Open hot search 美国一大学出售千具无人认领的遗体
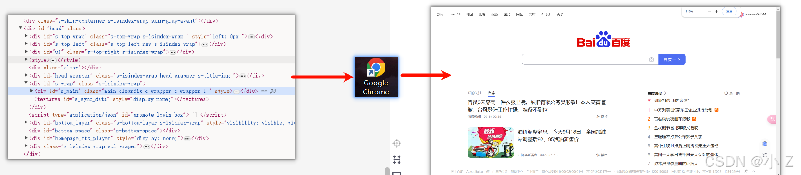Viewport: 801px width, 175px height. [686, 155]
